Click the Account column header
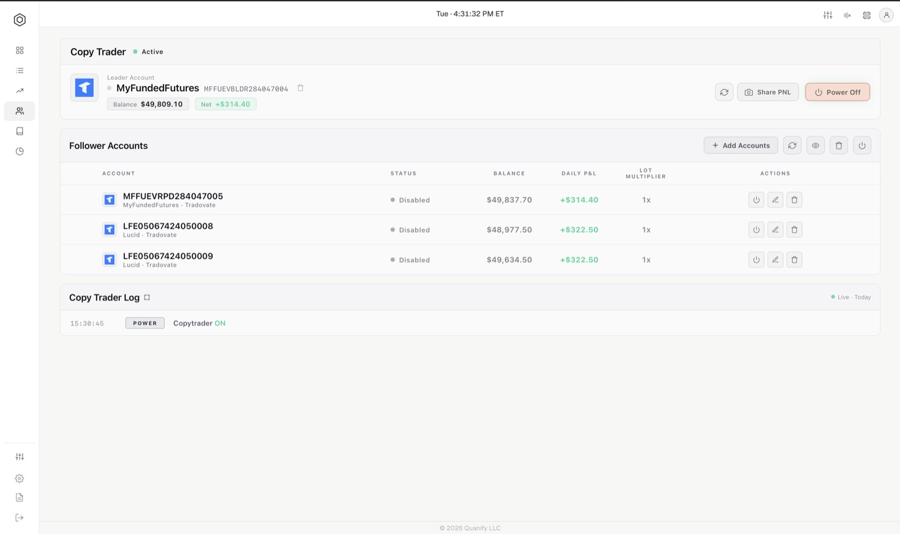The width and height of the screenshot is (900, 534). pos(119,174)
